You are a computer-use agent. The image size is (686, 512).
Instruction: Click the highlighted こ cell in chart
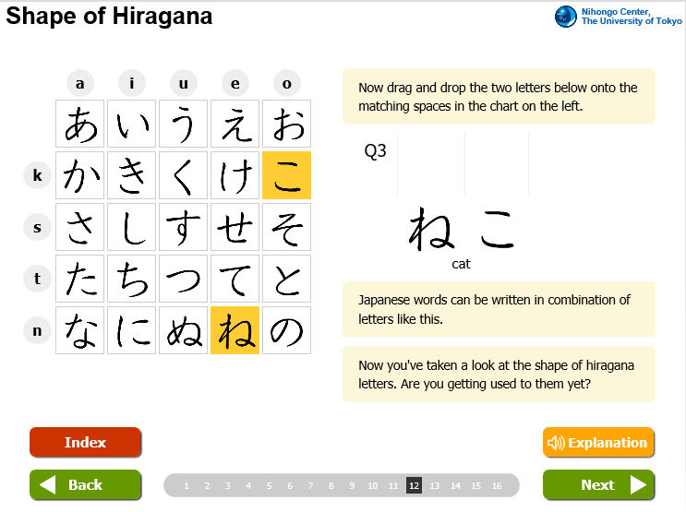tap(286, 175)
